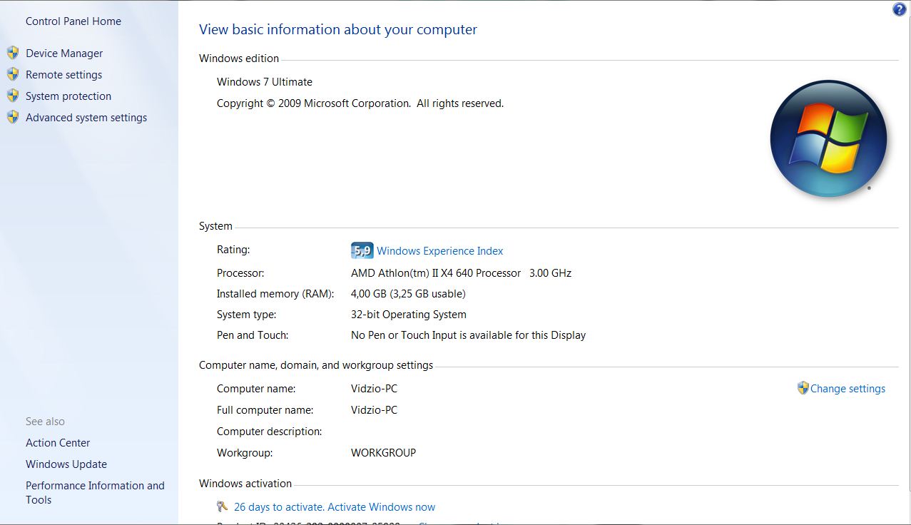Open Action Center link
This screenshot has height=525, width=911.
pos(58,443)
